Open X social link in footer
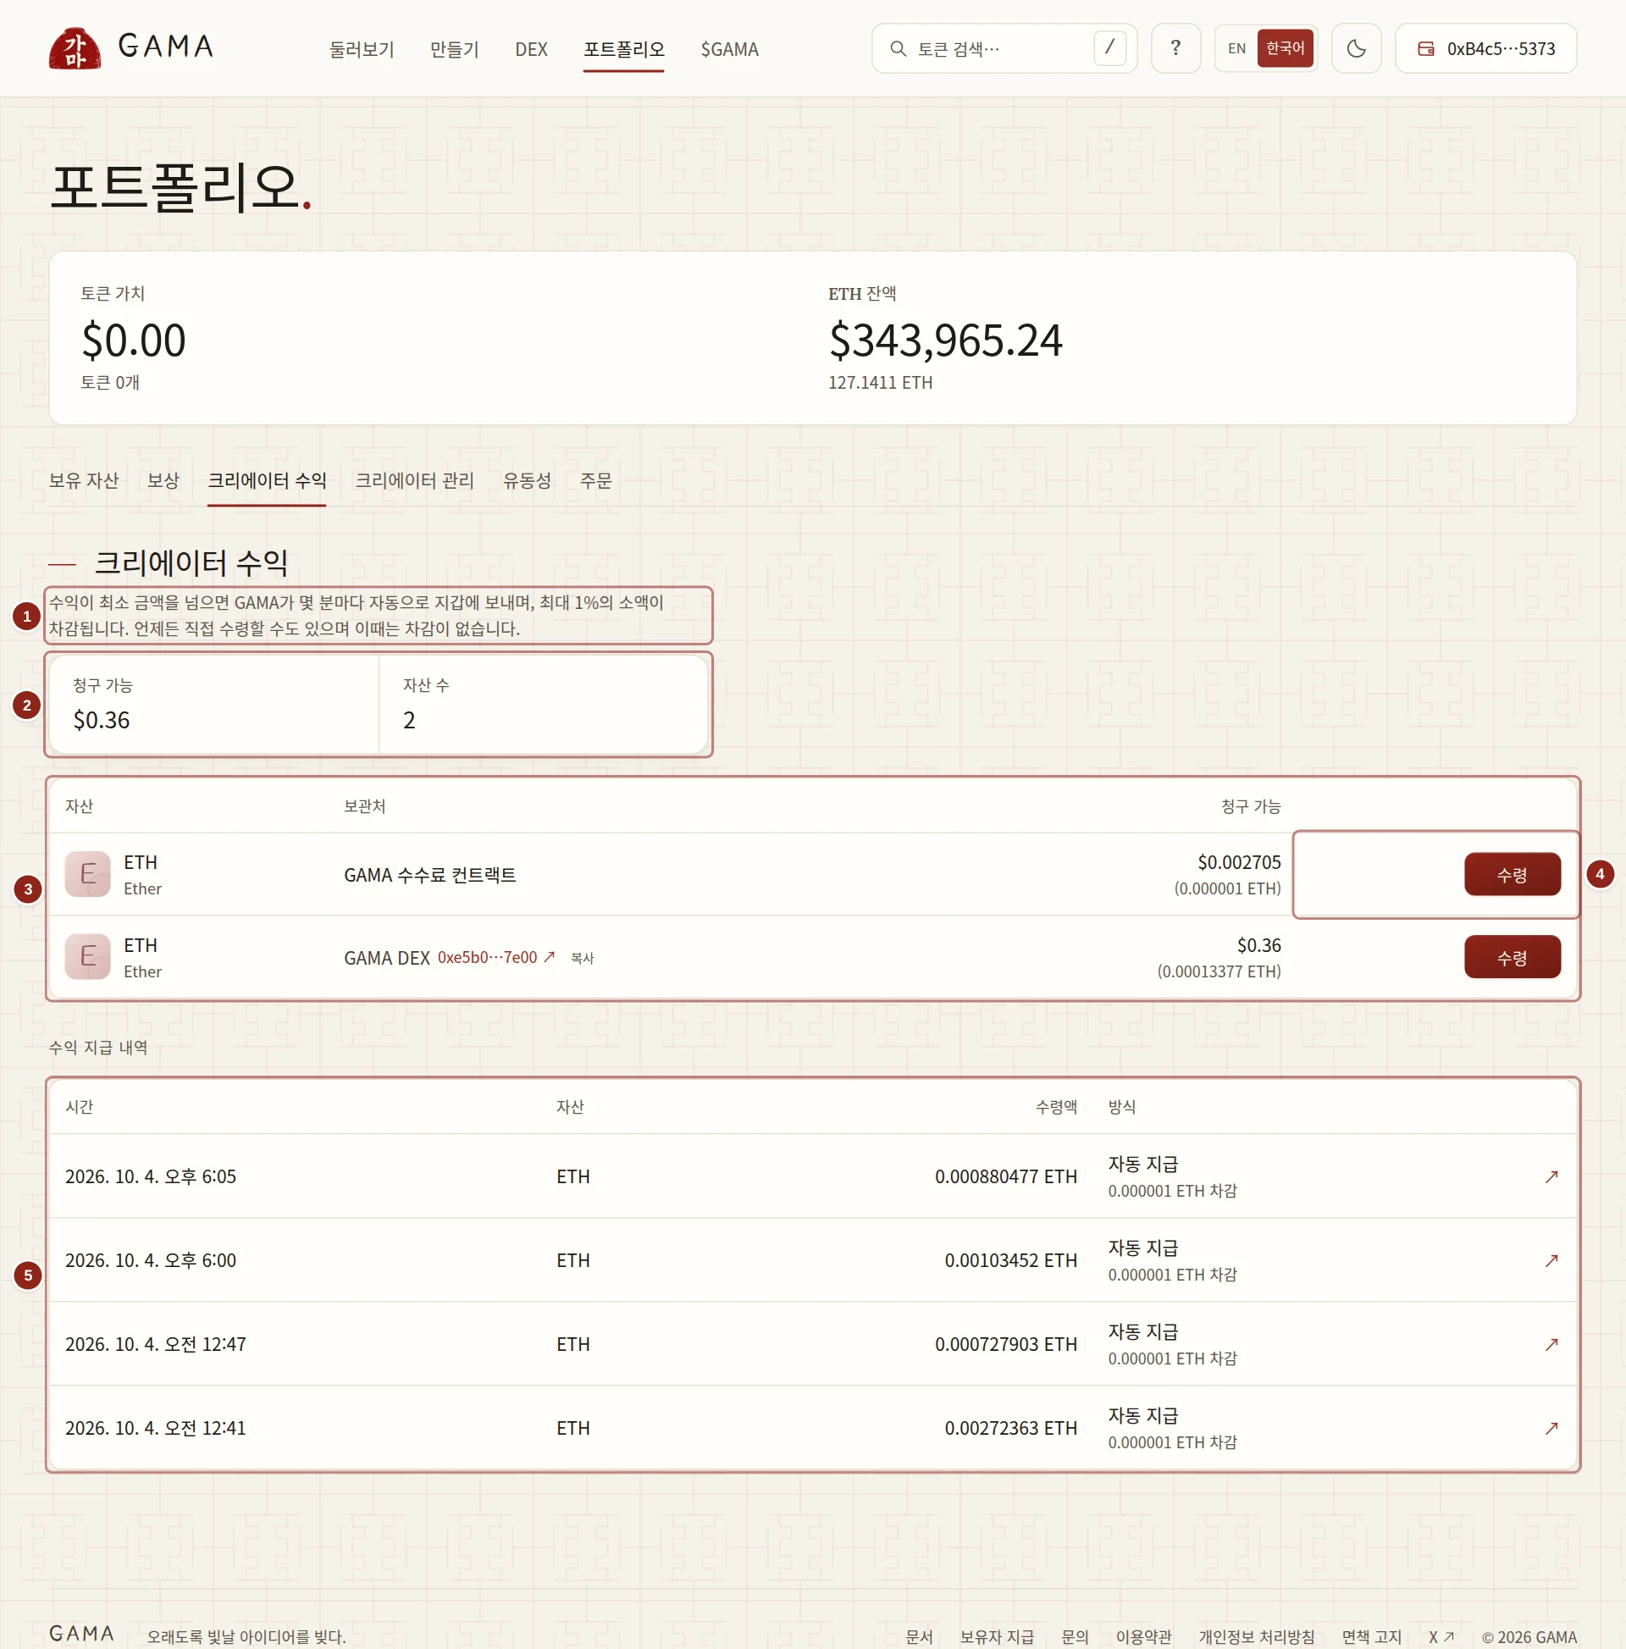 1441,1636
